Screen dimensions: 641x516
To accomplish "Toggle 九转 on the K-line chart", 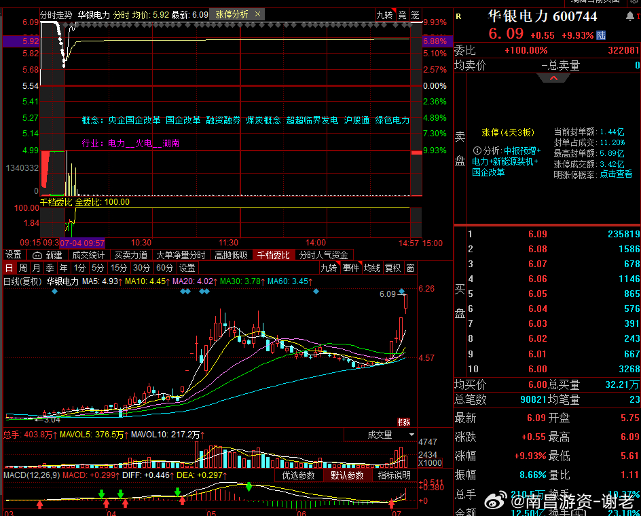I will click(329, 268).
